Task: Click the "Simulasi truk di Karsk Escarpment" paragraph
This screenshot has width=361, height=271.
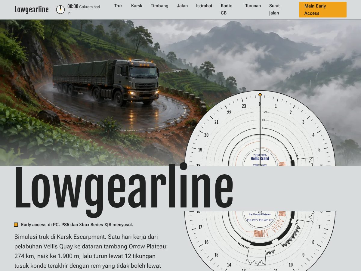Action: [91, 251]
